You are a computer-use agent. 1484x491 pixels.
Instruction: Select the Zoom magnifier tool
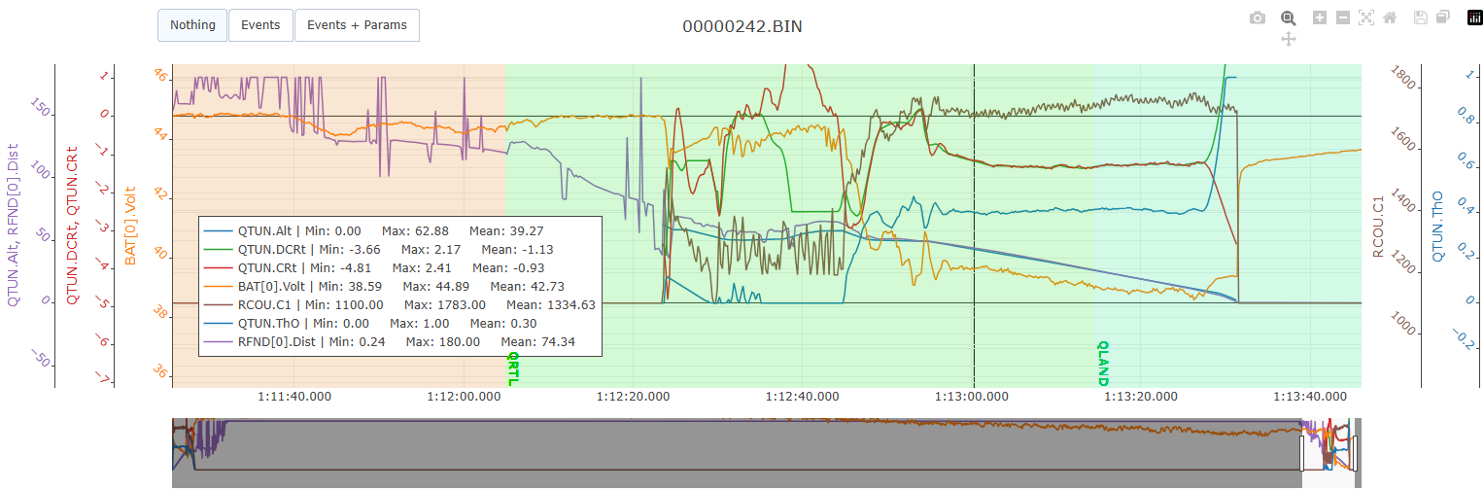[x=1288, y=18]
